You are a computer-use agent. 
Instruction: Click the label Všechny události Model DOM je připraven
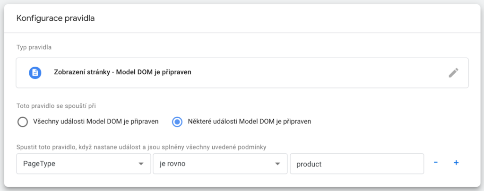(x=95, y=122)
